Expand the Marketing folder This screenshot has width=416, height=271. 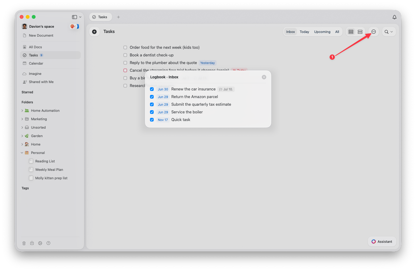22,119
